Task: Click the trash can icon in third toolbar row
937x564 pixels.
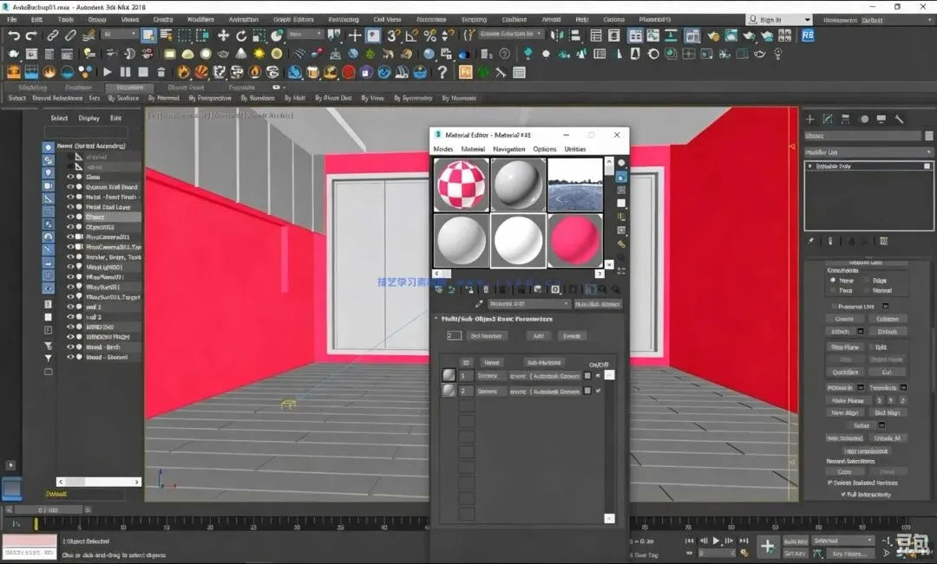Action: point(161,72)
